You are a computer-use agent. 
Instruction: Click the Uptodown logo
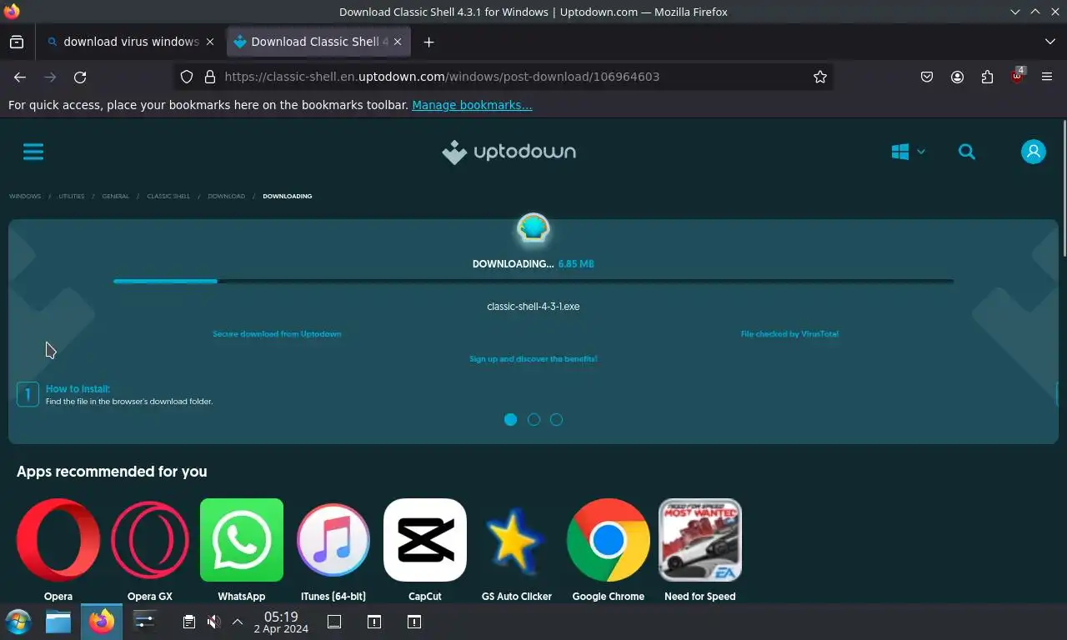click(x=508, y=152)
